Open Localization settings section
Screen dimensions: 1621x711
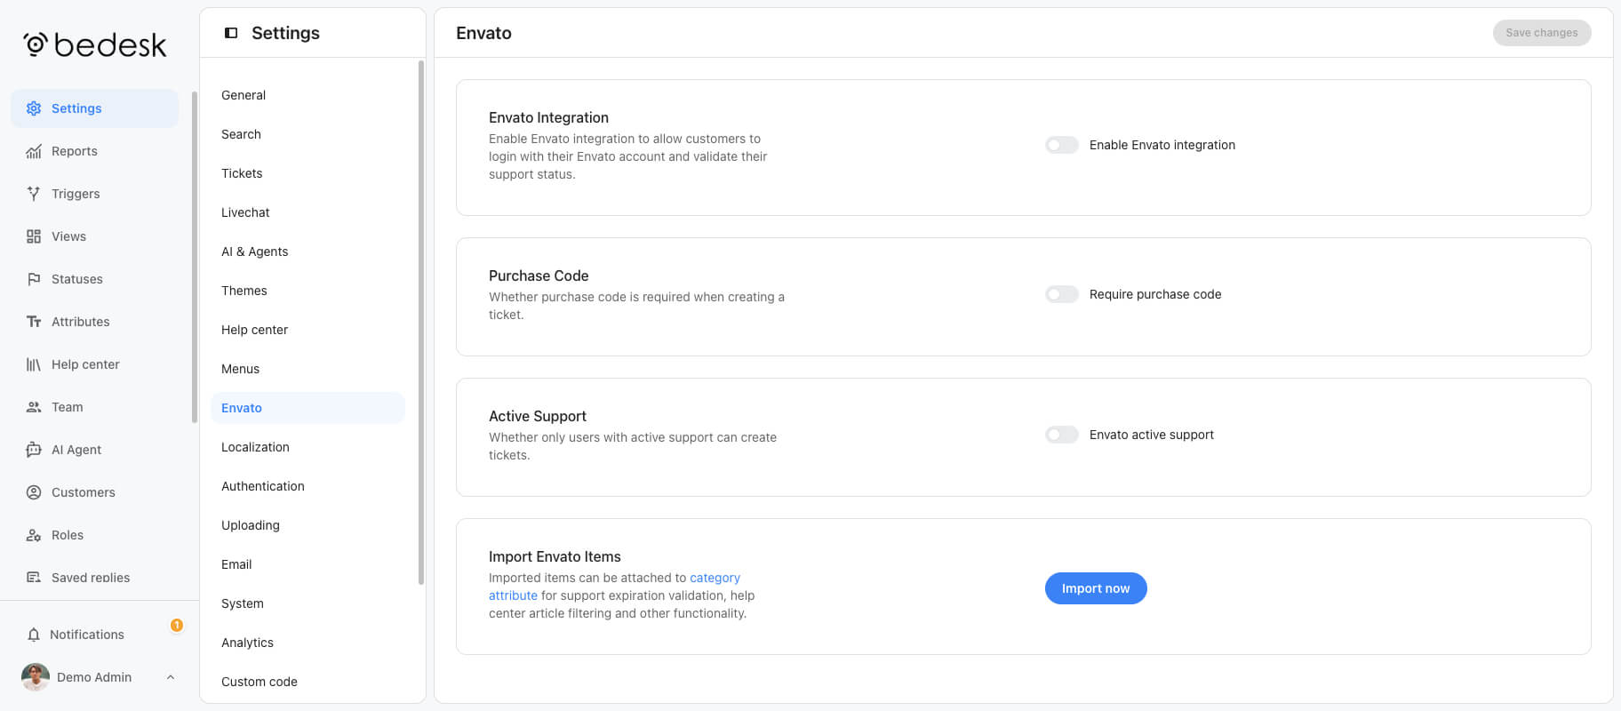click(x=307, y=447)
